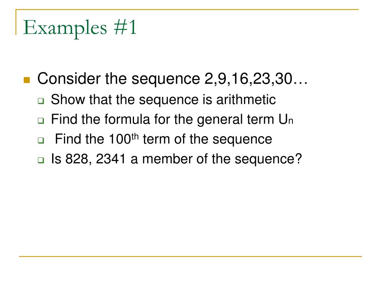This screenshot has height=285, width=381.
Task: Click 'a member of the sequence?' text
Action: (216, 160)
